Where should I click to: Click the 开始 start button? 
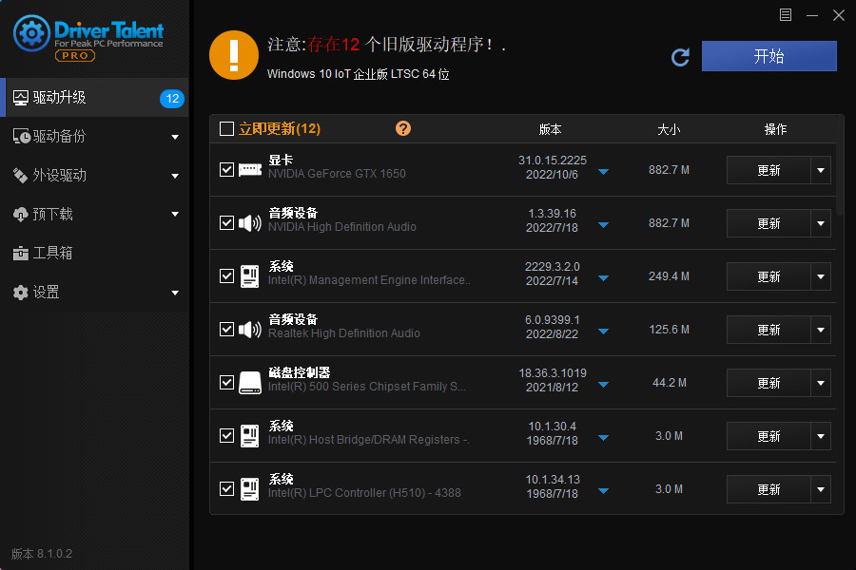click(x=768, y=56)
